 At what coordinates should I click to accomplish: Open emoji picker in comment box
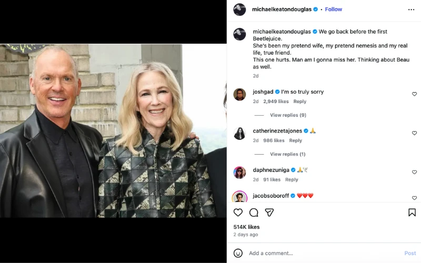tap(238, 253)
